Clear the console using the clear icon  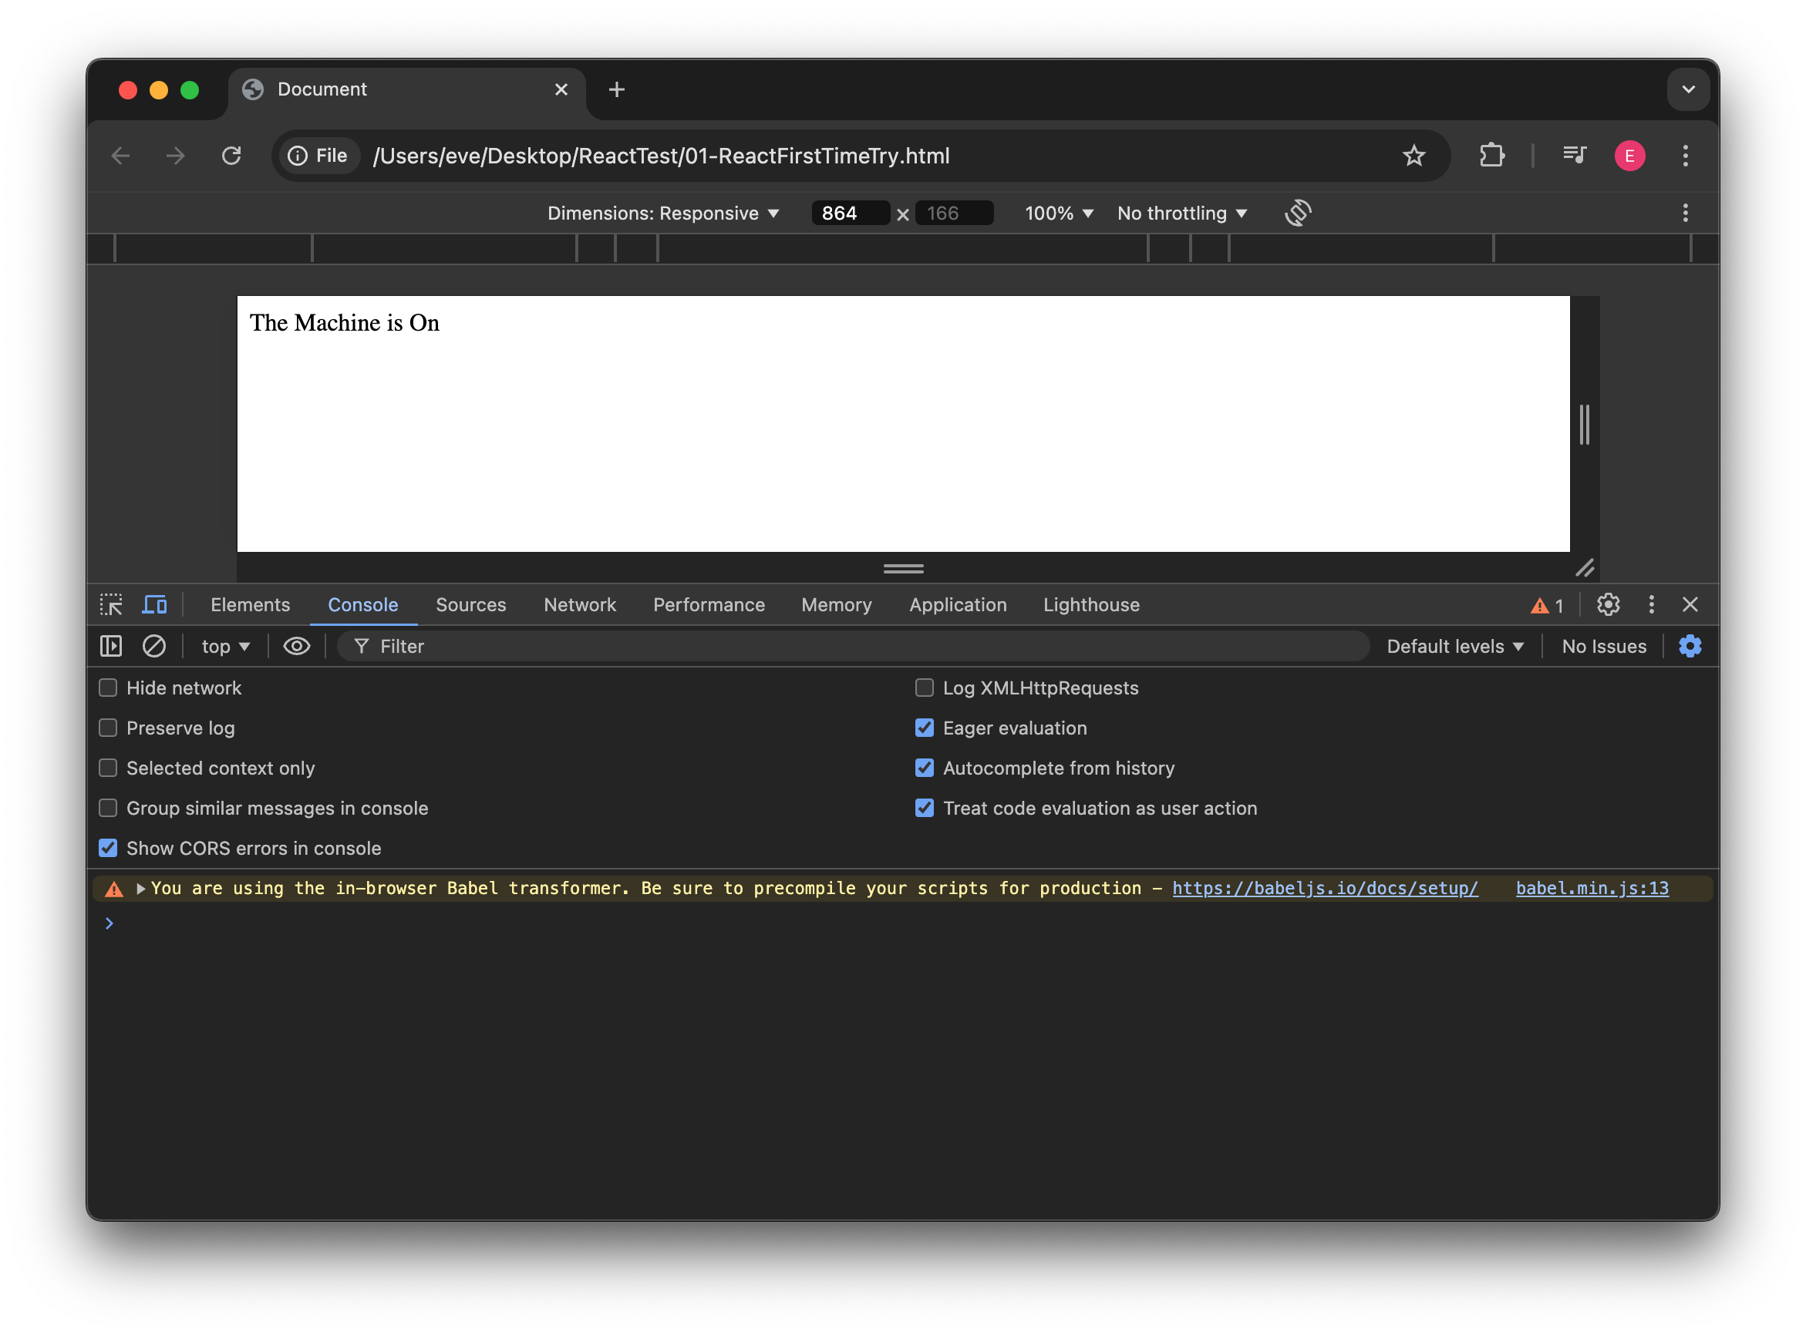[153, 646]
